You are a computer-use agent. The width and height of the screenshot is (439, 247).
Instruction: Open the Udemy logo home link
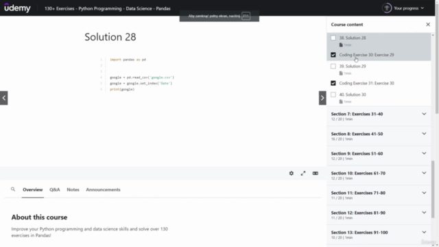pyautogui.click(x=17, y=8)
